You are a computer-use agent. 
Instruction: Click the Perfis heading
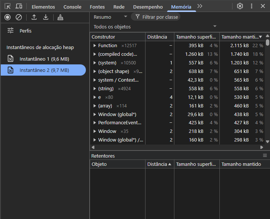(25, 31)
